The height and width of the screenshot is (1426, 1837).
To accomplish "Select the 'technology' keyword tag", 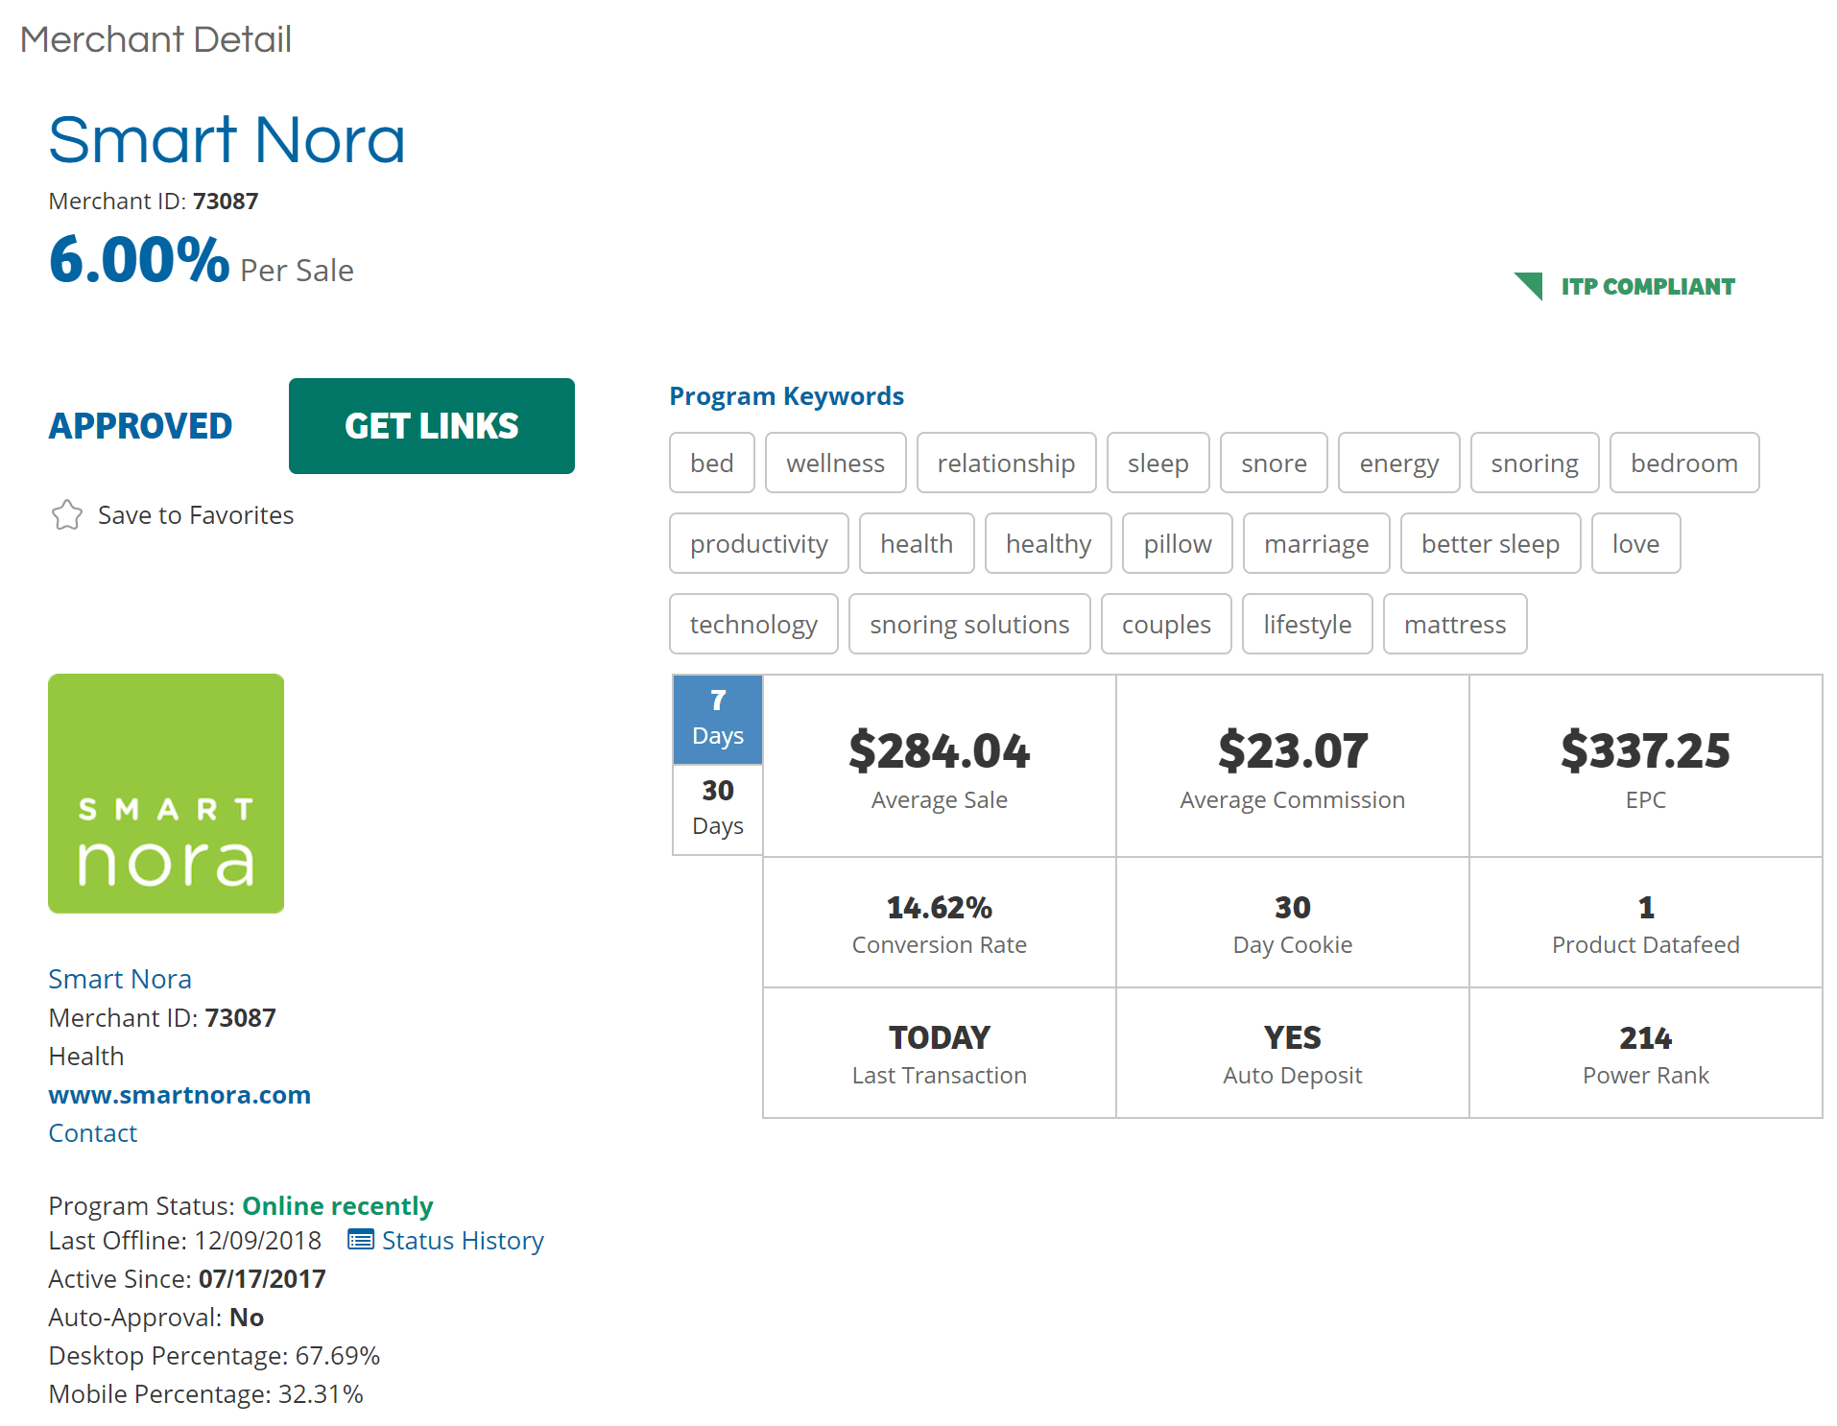I will tap(754, 624).
